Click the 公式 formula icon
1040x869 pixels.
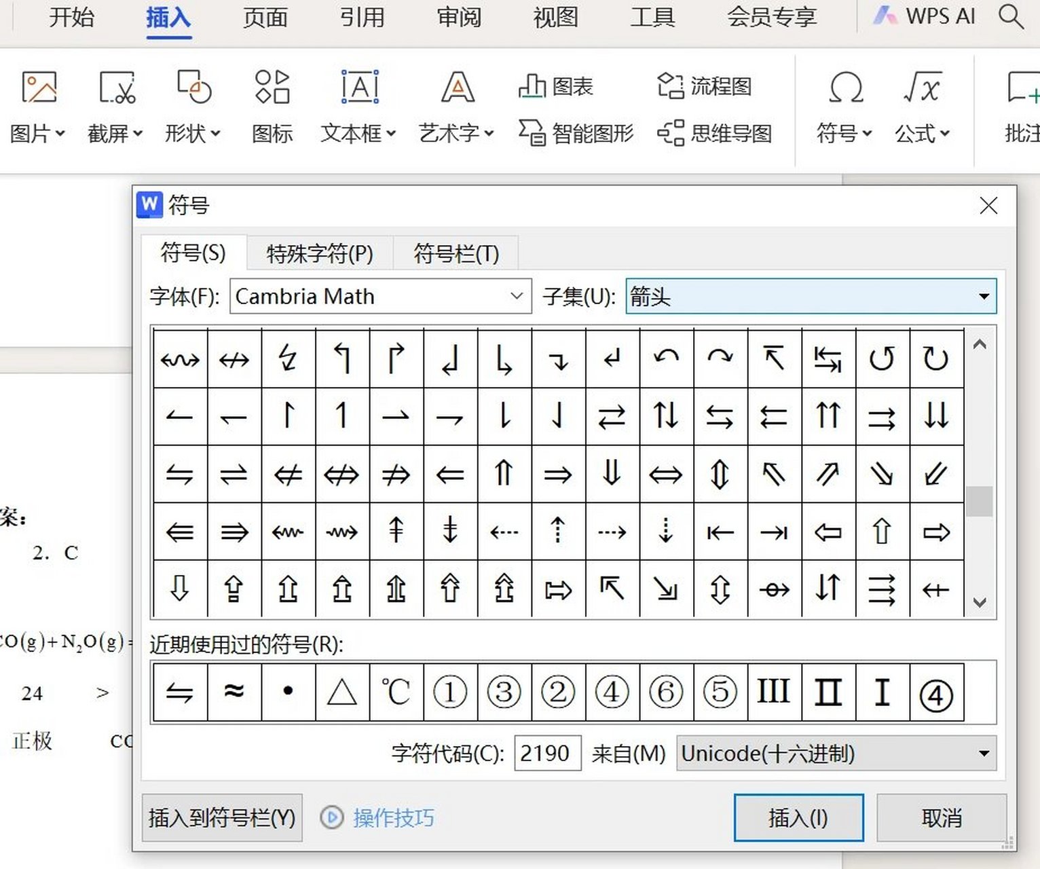click(922, 109)
